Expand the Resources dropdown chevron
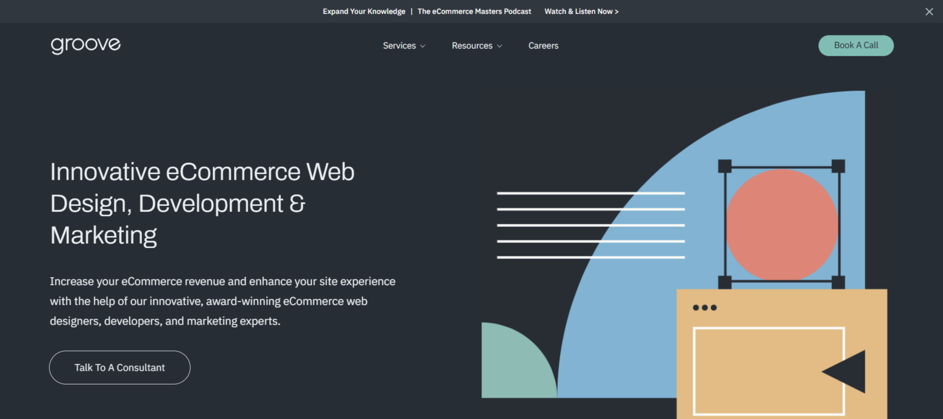The height and width of the screenshot is (419, 943). click(499, 46)
